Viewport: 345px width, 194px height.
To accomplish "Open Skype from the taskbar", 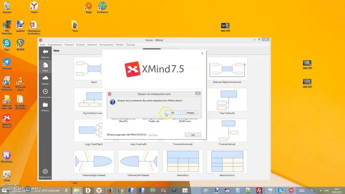I will tap(280, 190).
